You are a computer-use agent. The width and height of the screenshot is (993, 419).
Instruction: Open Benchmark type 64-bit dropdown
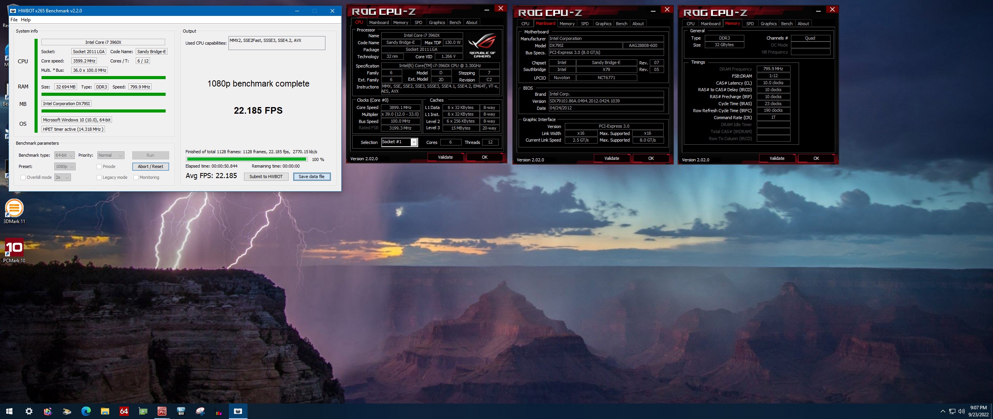point(64,155)
